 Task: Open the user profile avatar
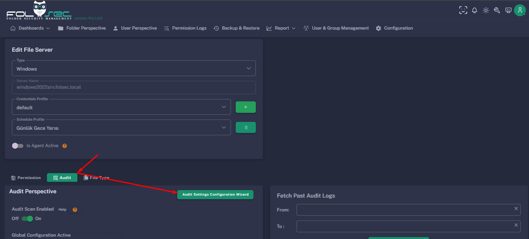pyautogui.click(x=520, y=10)
